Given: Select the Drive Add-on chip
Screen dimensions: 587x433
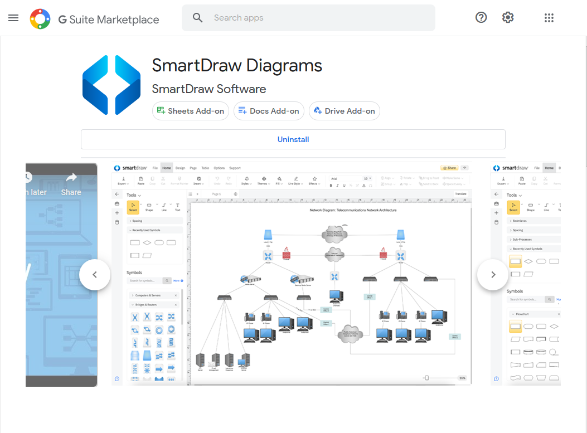Looking at the screenshot, I should [x=345, y=111].
